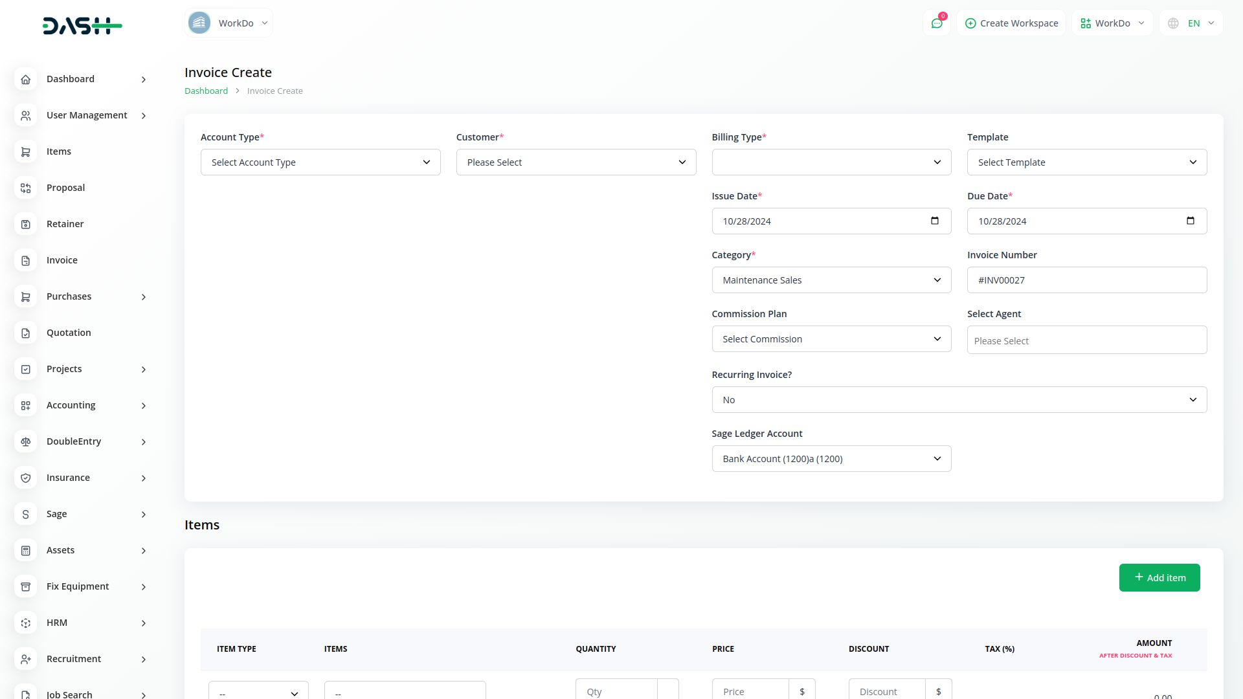
Task: Expand the Select Template dropdown
Action: (x=1086, y=162)
